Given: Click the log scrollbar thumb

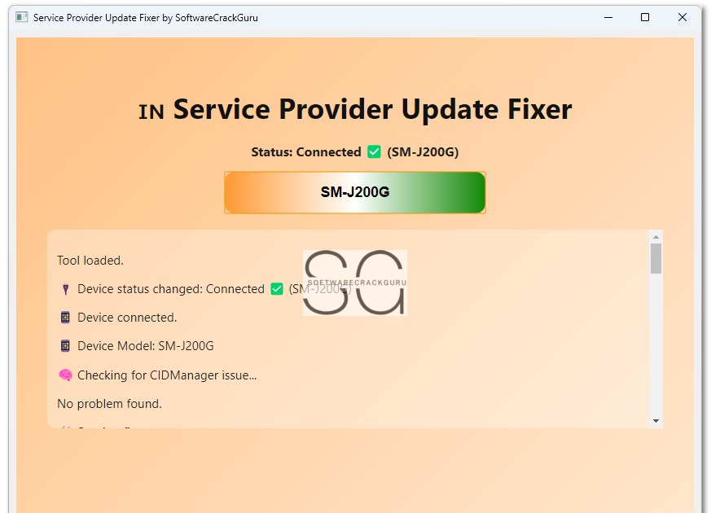Looking at the screenshot, I should pos(656,259).
